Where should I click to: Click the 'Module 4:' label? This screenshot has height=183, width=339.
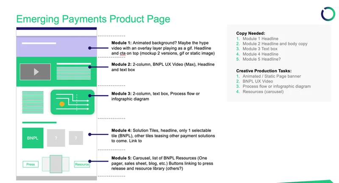click(x=121, y=130)
